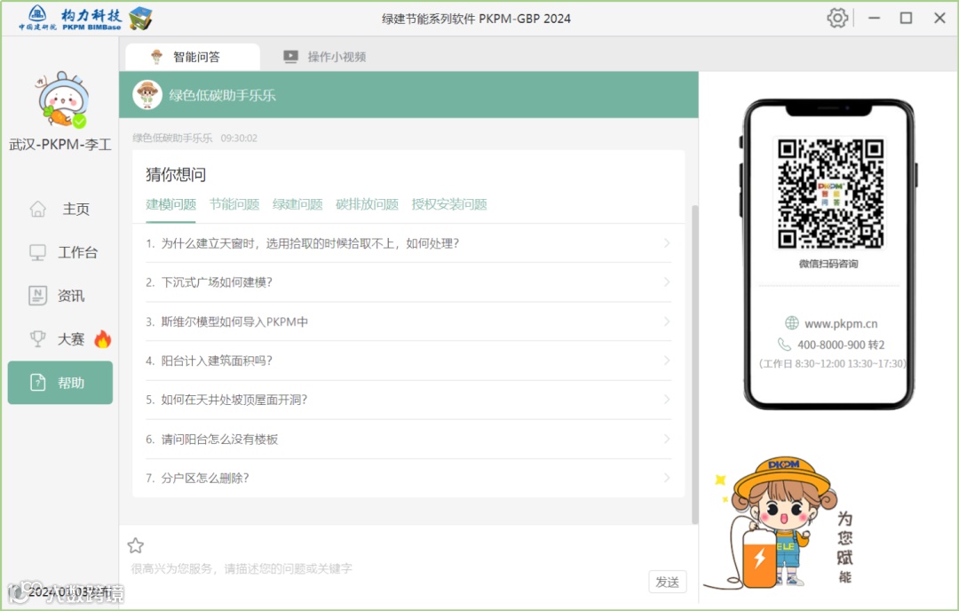Click the WeChat QR code image

pyautogui.click(x=830, y=194)
